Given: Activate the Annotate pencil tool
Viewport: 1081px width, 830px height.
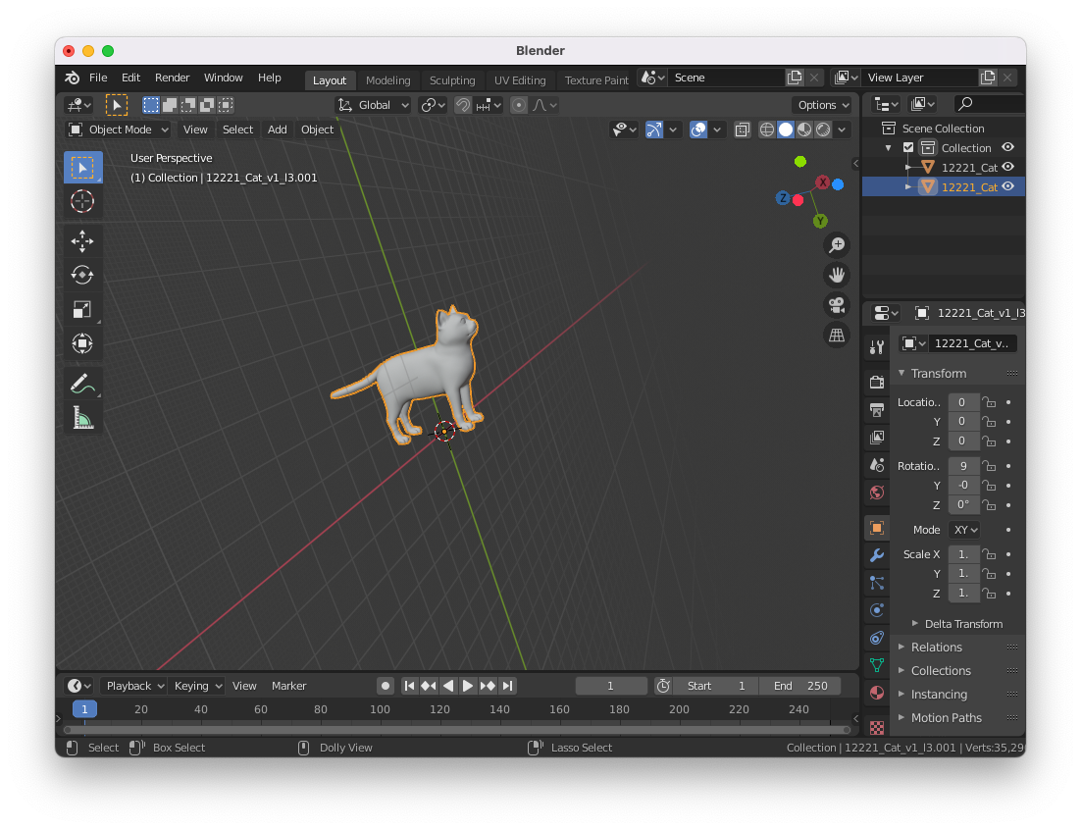Looking at the screenshot, I should (82, 385).
